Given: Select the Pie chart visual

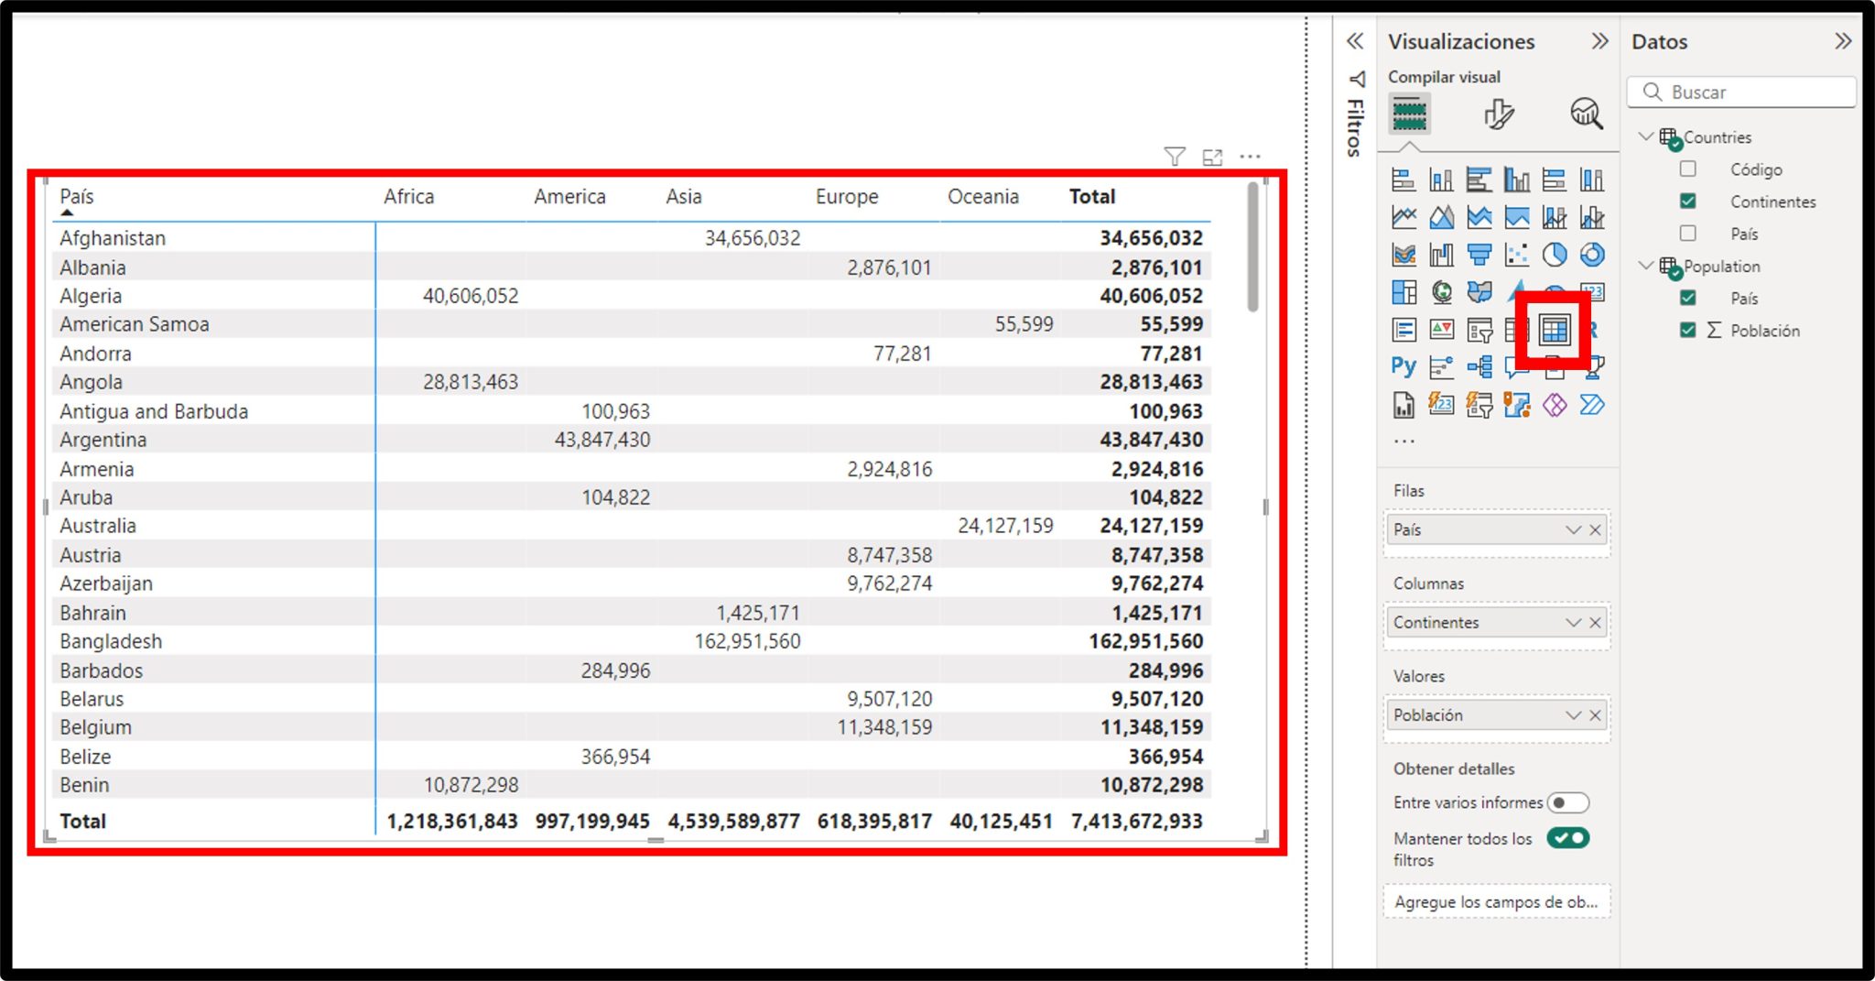Looking at the screenshot, I should point(1554,255).
